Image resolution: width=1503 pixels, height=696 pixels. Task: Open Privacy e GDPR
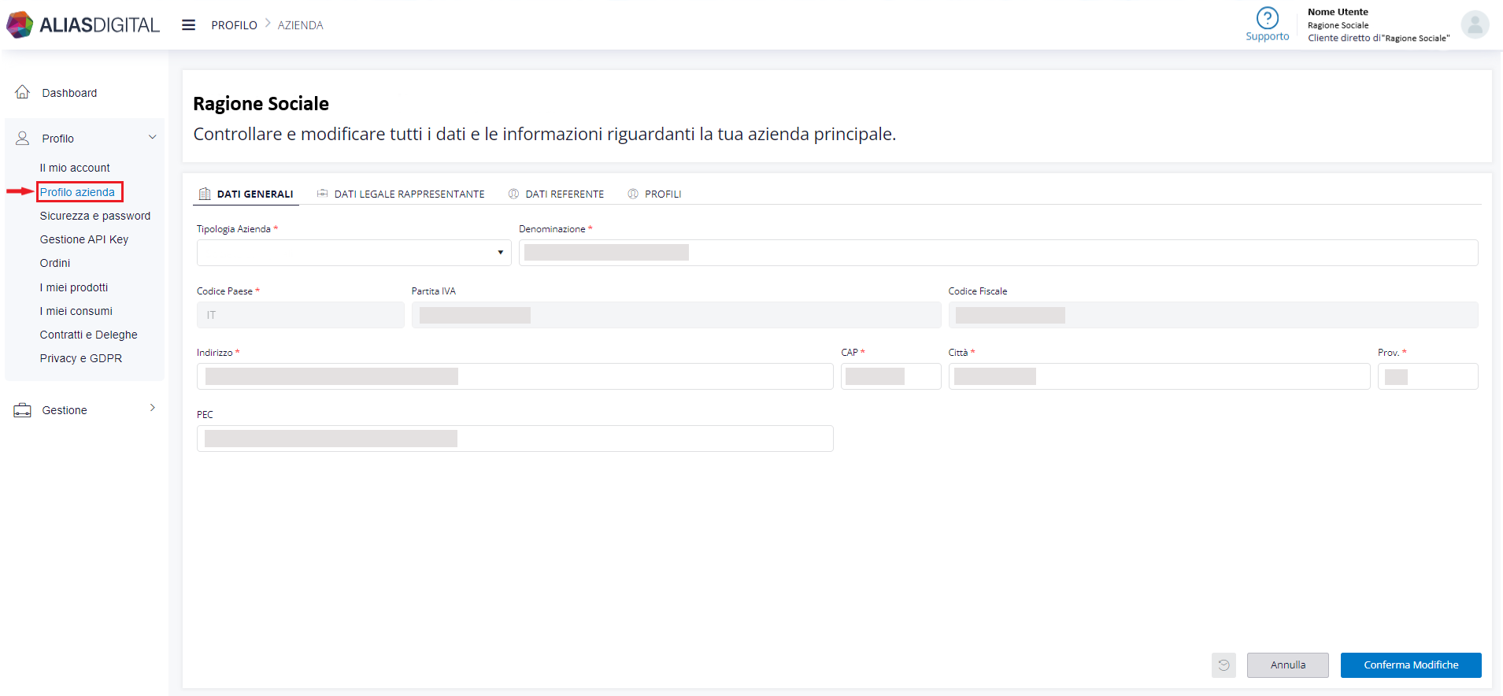(81, 358)
